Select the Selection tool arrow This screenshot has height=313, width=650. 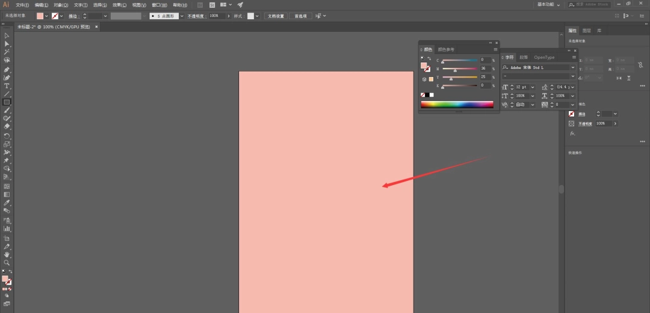pos(7,35)
